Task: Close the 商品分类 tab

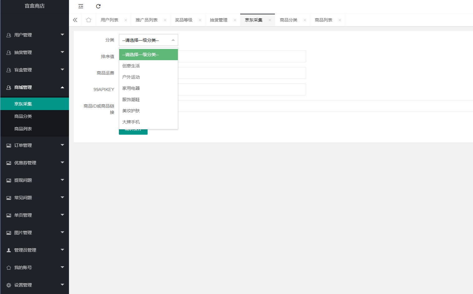Action: [305, 20]
